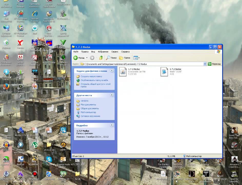
Task: Select Assassin's Creed Brotherhood desktop icon
Action: click(x=234, y=162)
